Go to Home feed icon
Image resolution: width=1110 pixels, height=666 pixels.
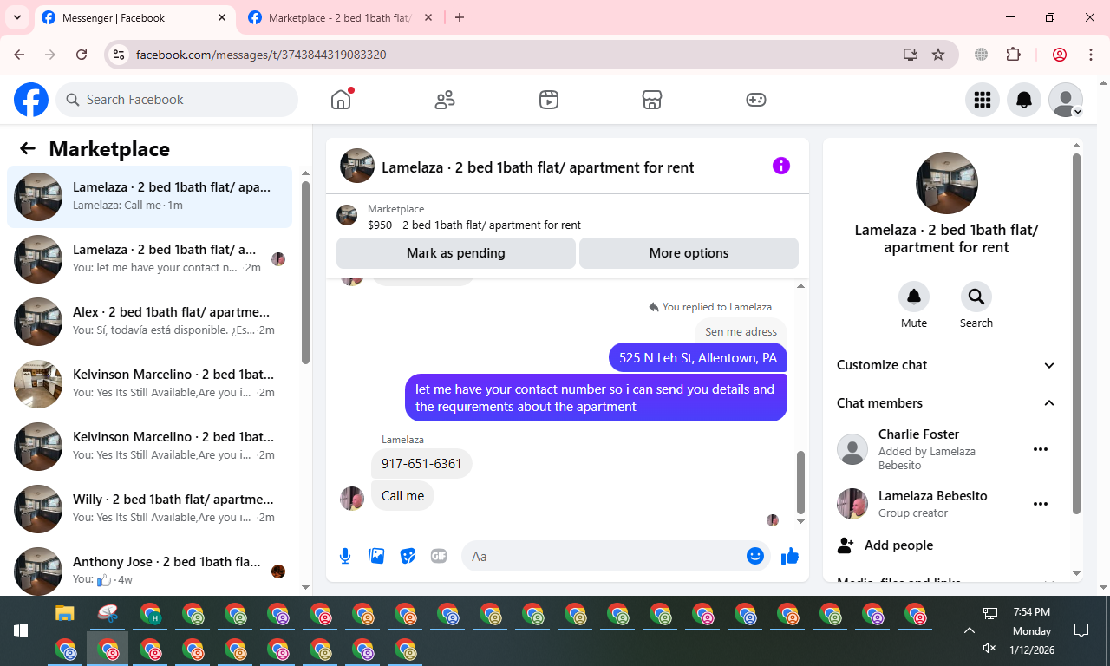(341, 100)
